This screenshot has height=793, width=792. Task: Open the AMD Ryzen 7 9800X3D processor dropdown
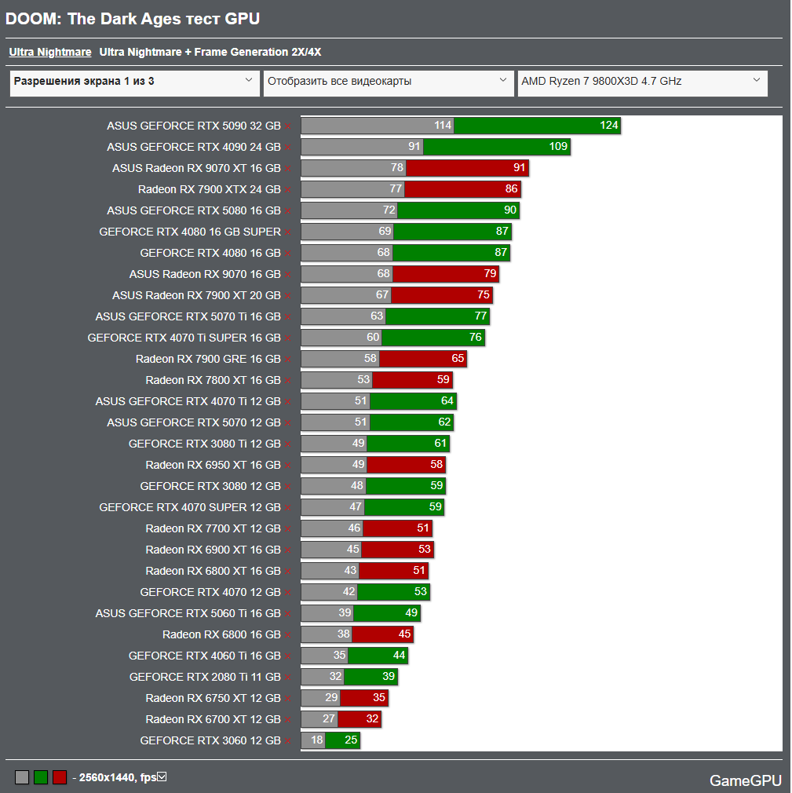[642, 83]
